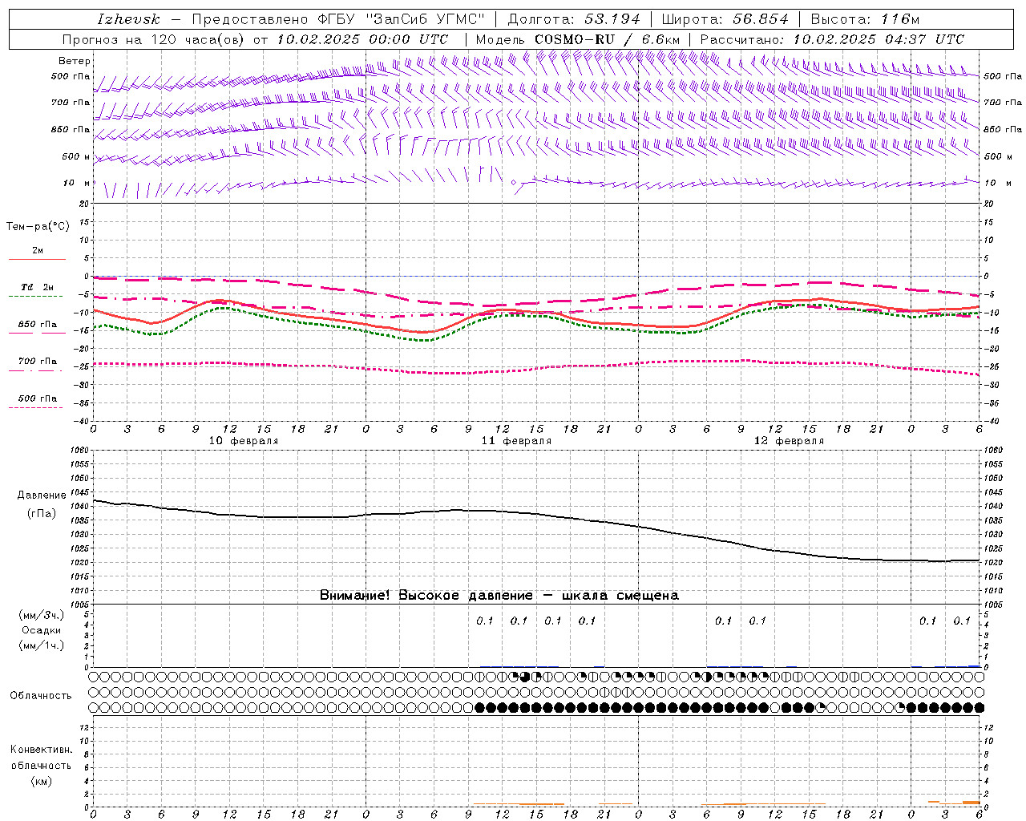Click the '(мм/1ч.)' precipitation unit label
Screen dimensions: 1026x821
[42, 645]
